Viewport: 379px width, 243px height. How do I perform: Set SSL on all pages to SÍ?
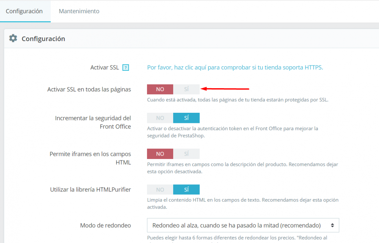186,89
